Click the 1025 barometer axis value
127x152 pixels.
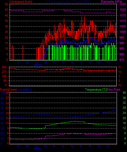(123, 4)
